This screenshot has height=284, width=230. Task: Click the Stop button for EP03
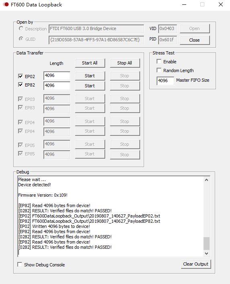125,99
